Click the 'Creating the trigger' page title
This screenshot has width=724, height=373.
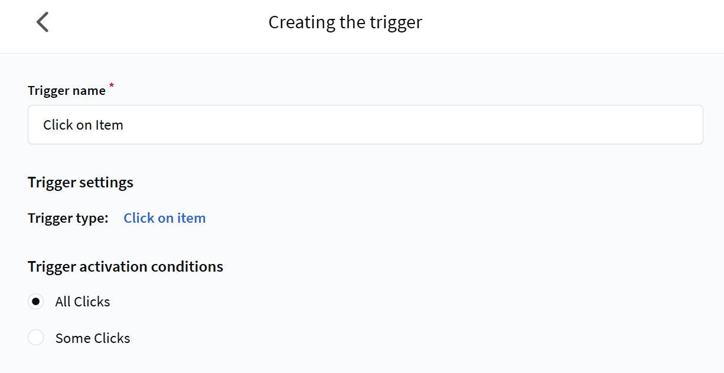[345, 22]
